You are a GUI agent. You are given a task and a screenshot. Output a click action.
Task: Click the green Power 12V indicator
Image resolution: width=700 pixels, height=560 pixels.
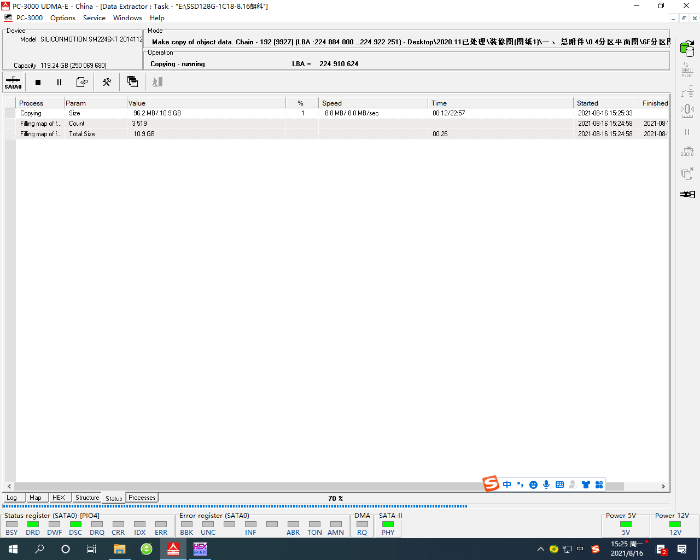675,524
